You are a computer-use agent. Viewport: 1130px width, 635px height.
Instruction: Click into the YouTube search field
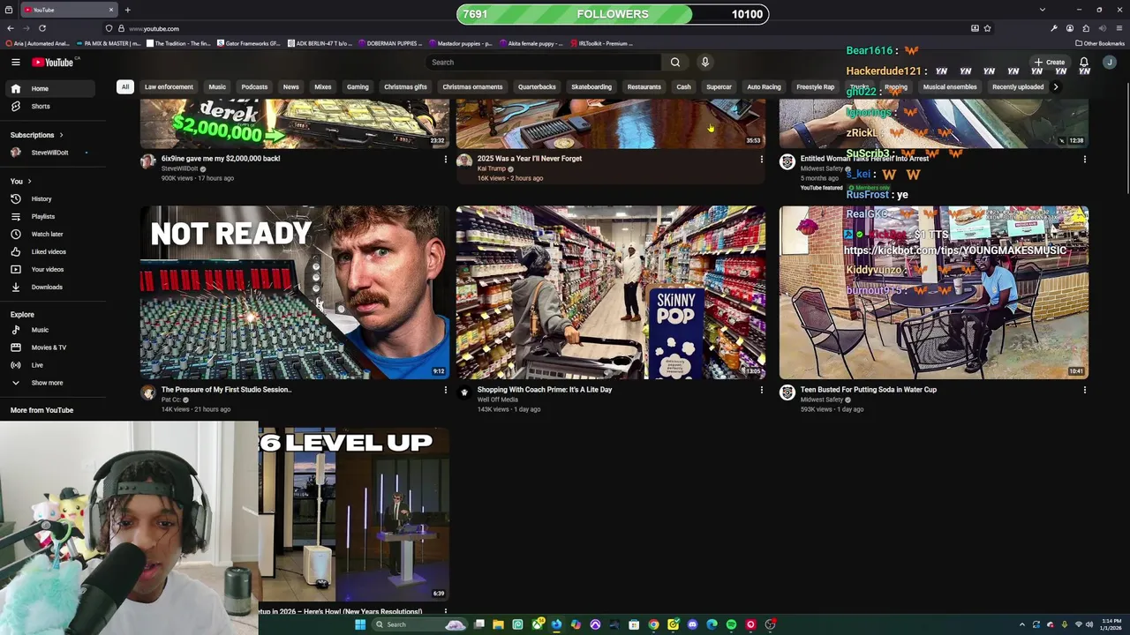[x=543, y=62]
